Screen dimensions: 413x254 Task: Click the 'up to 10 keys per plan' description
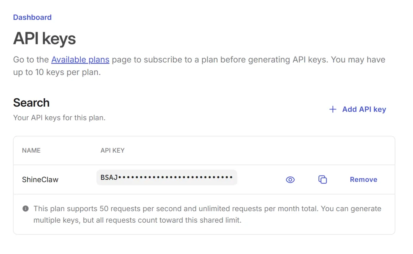click(x=57, y=72)
